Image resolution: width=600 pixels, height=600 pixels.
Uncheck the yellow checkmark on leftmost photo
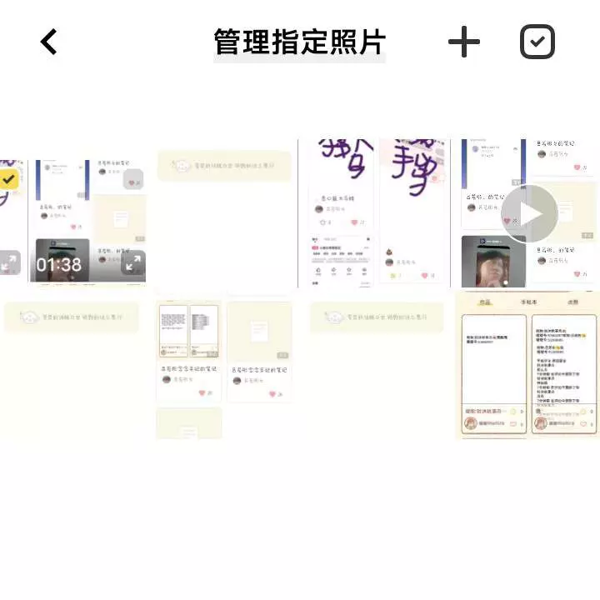(8, 178)
